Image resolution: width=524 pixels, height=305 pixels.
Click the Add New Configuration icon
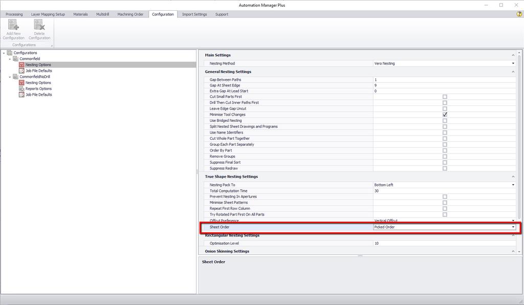(13, 25)
